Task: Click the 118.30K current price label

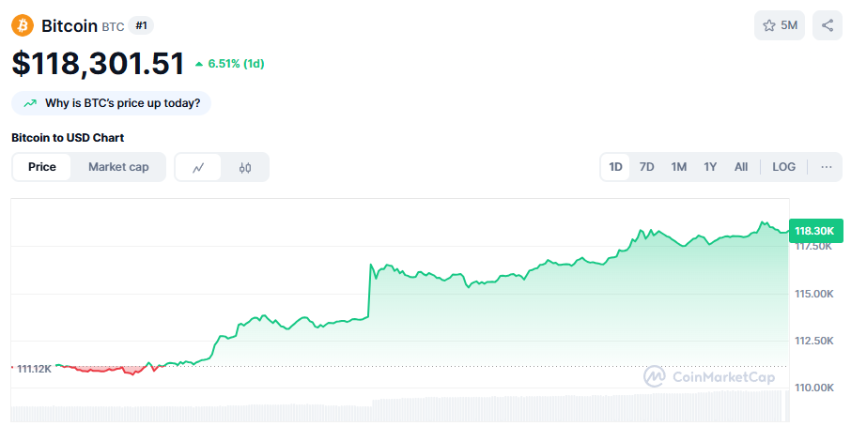Action: coord(815,231)
